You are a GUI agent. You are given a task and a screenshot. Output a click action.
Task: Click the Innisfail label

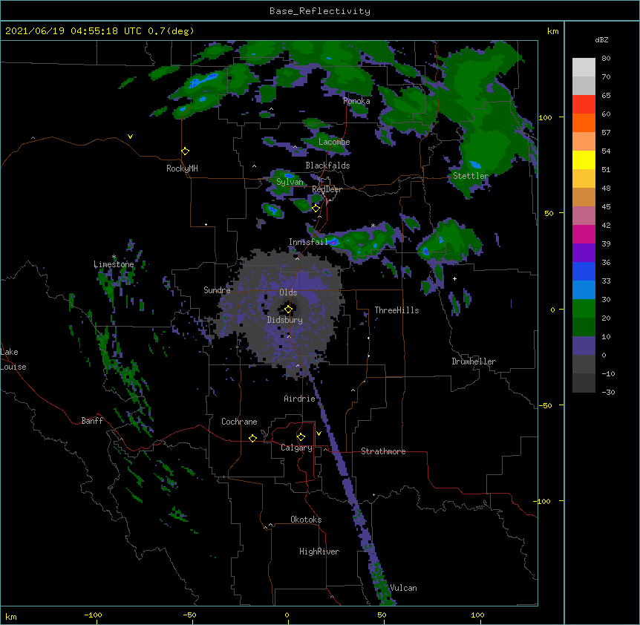coord(309,242)
